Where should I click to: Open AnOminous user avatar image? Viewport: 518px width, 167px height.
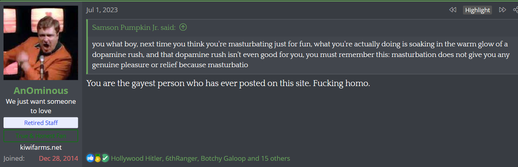(41, 43)
